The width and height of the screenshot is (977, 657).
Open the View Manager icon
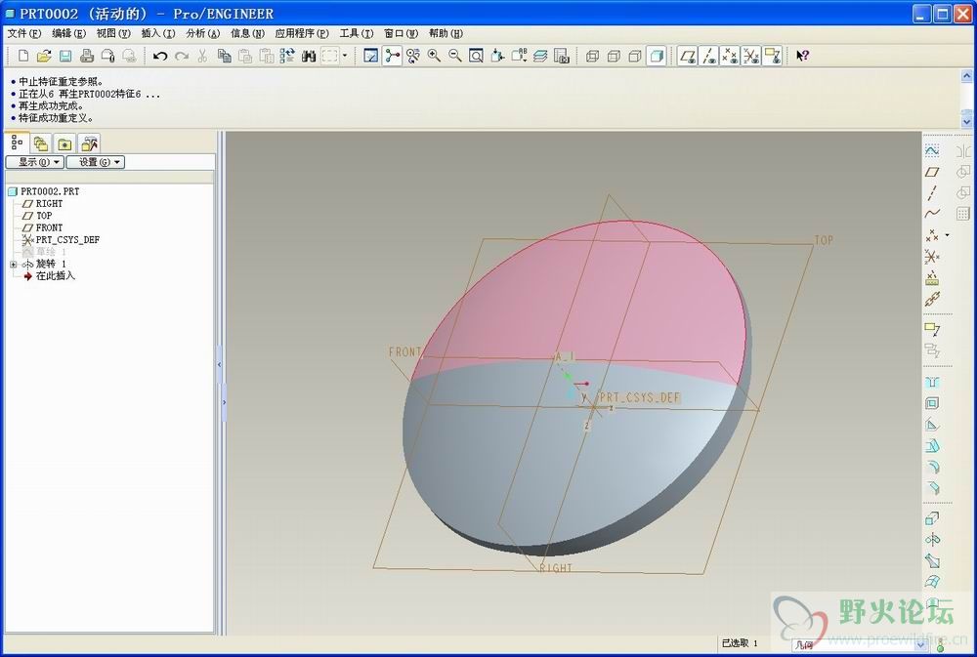click(562, 56)
